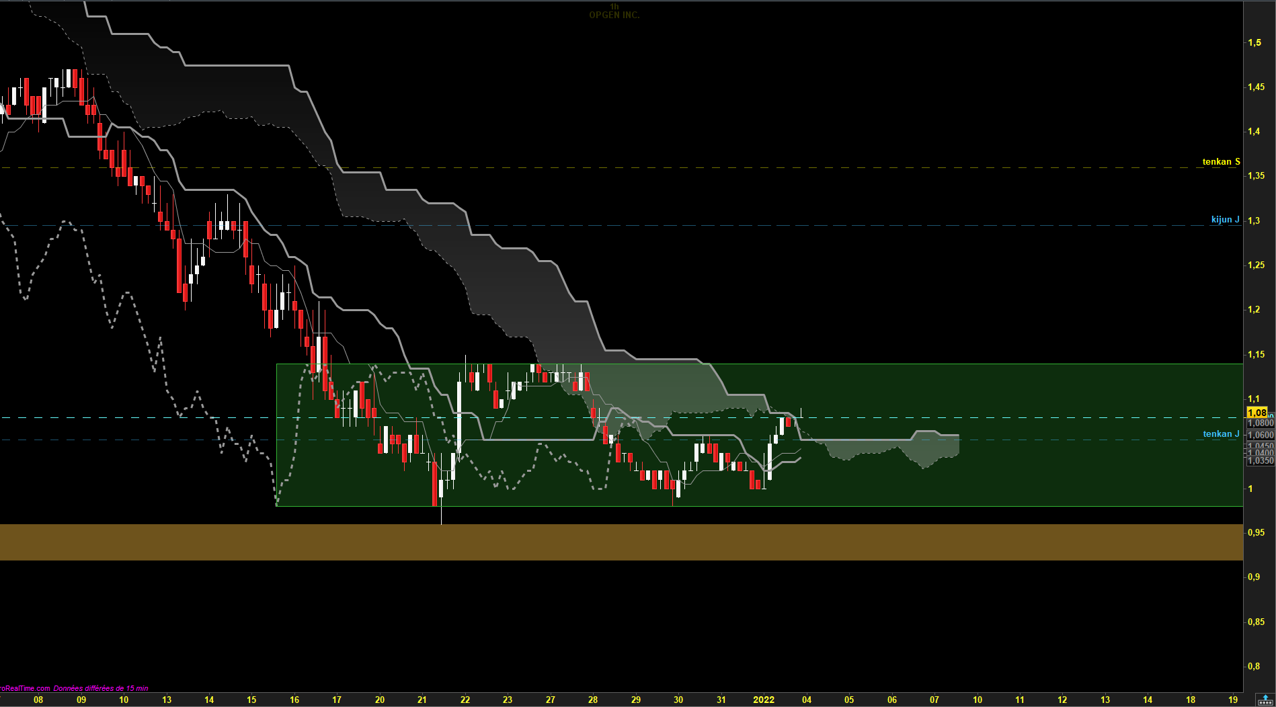
Task: Click the 1,3 level on the price axis
Action: (x=1254, y=220)
